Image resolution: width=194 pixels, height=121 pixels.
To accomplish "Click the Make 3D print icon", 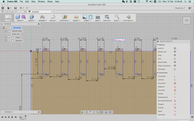I will (x=98, y=17).
